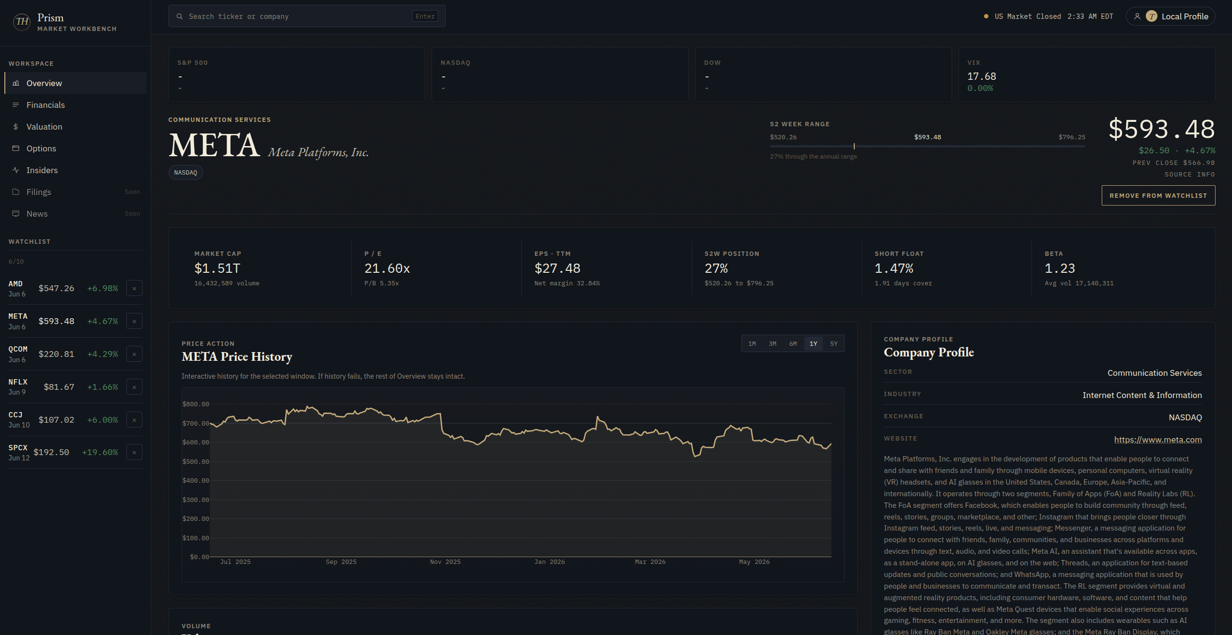Click the Market Cap $1.51T value
The height and width of the screenshot is (635, 1232).
click(x=217, y=268)
